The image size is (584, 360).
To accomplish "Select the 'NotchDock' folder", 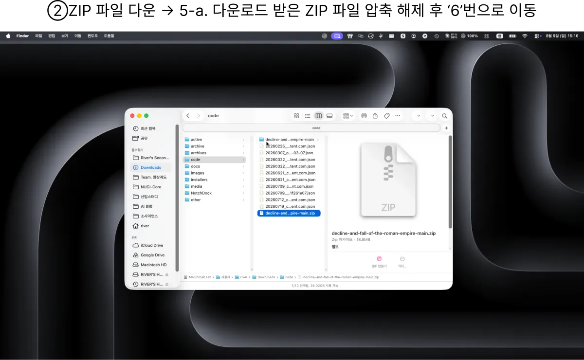I will pyautogui.click(x=215, y=193).
